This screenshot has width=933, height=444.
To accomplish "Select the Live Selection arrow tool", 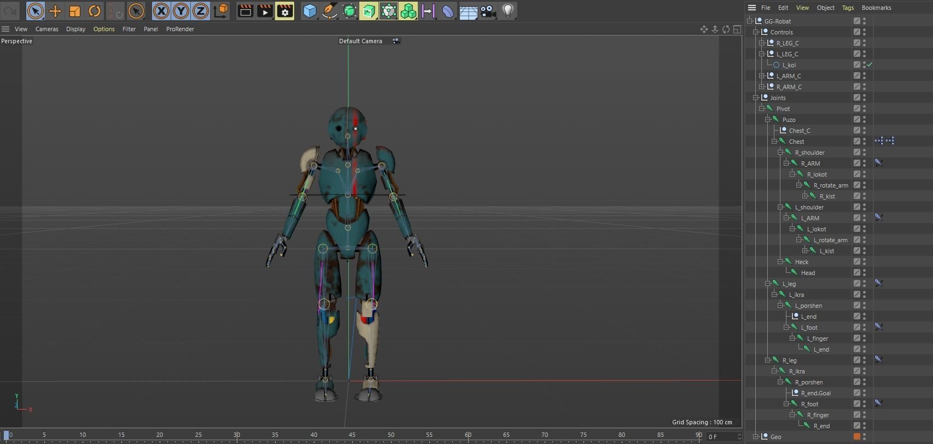I will click(x=36, y=11).
